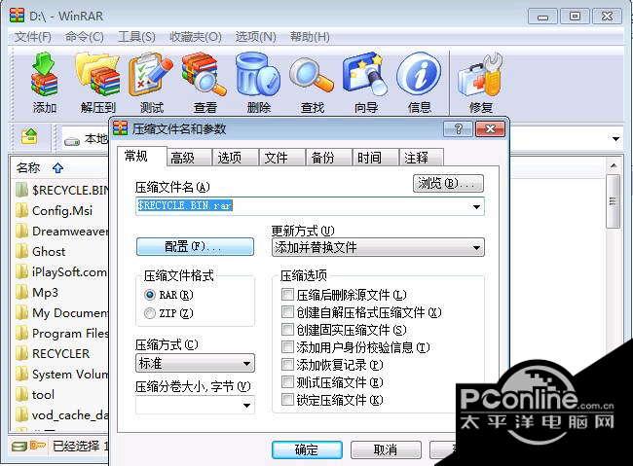
Task: Click the 确定 button
Action: pos(307,449)
